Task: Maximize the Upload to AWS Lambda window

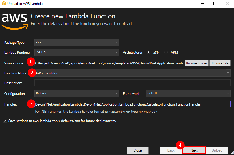Action: coord(215,3)
